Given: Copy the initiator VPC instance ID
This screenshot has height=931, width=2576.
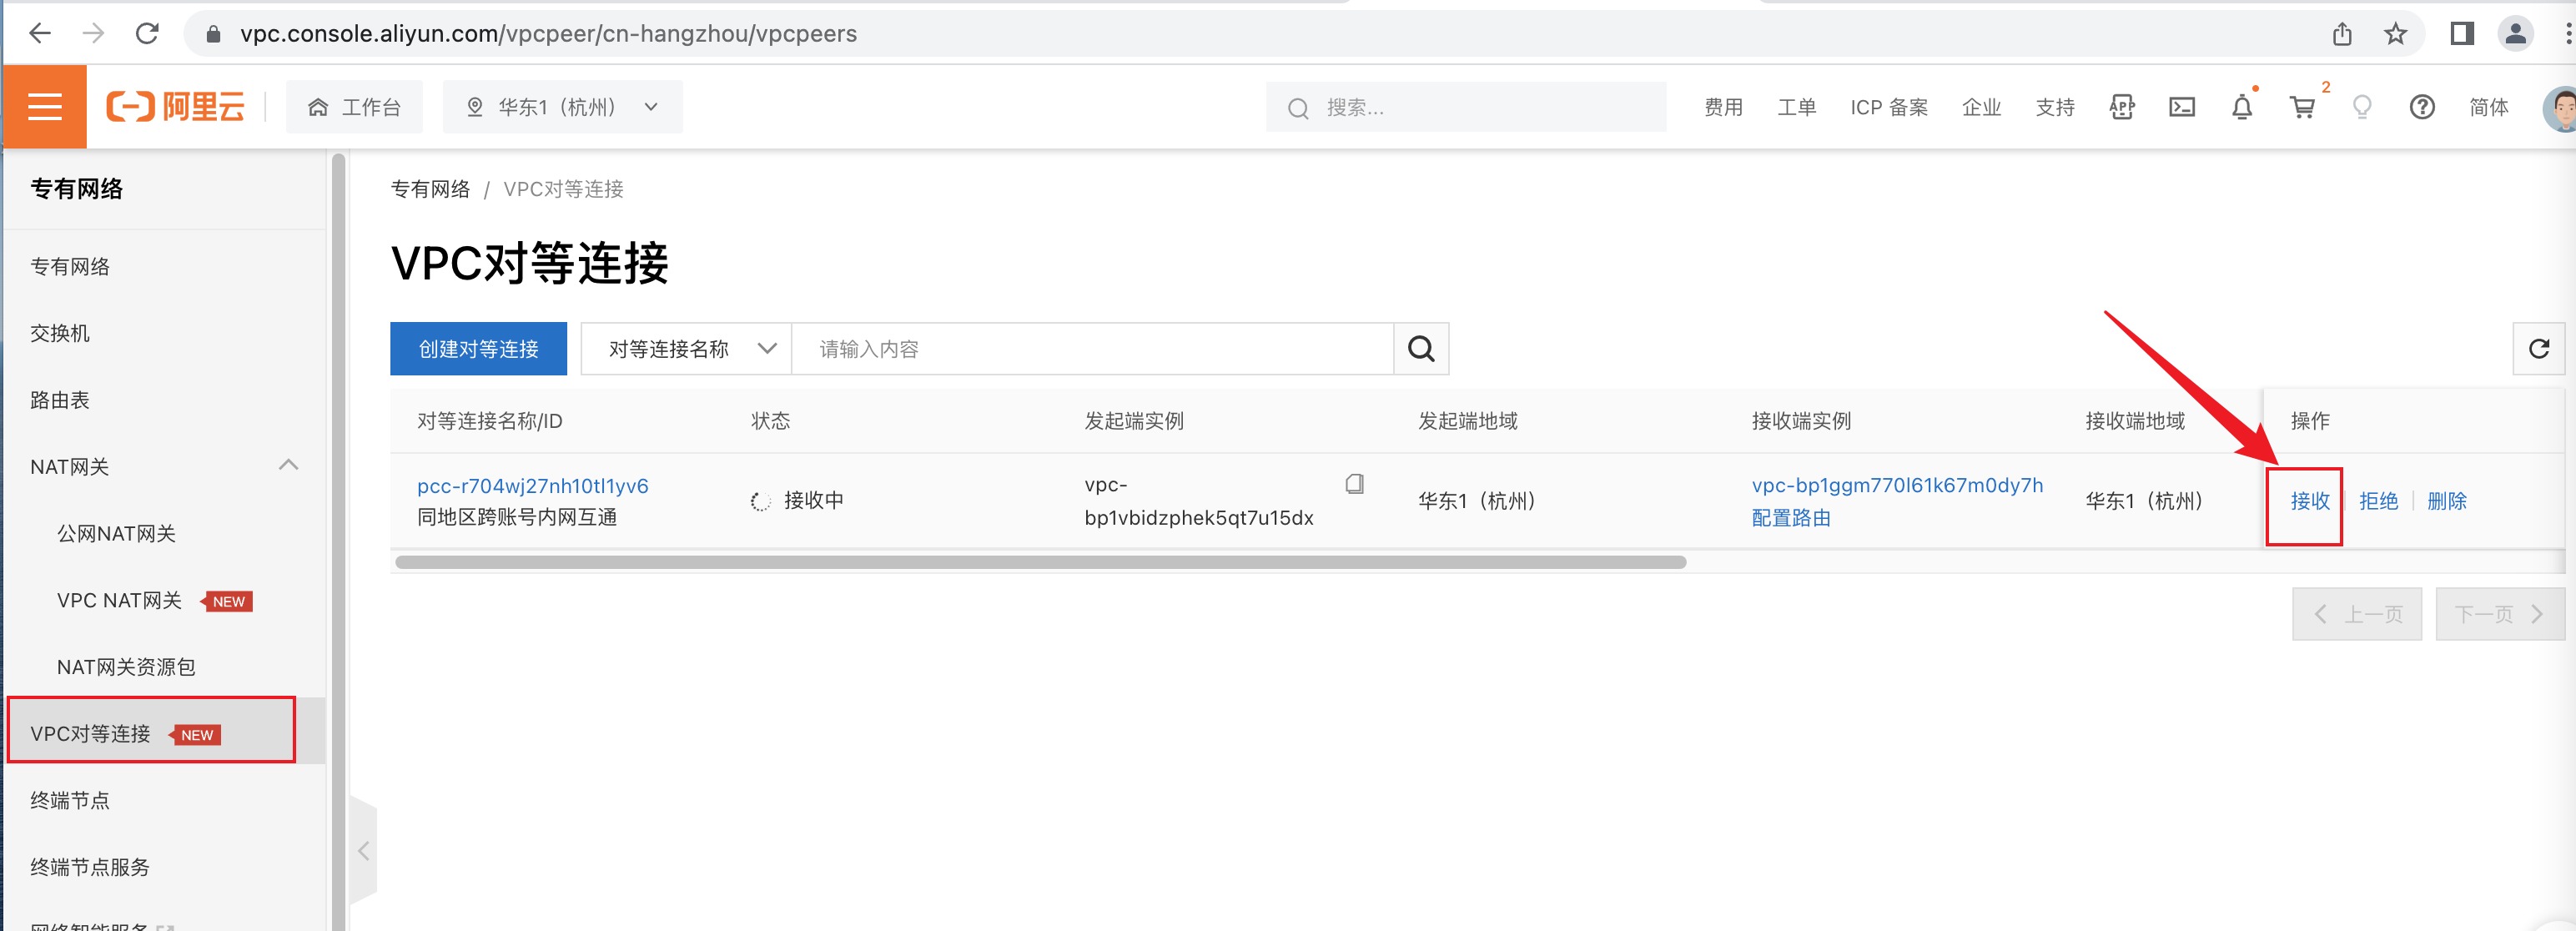Looking at the screenshot, I should 1354,484.
